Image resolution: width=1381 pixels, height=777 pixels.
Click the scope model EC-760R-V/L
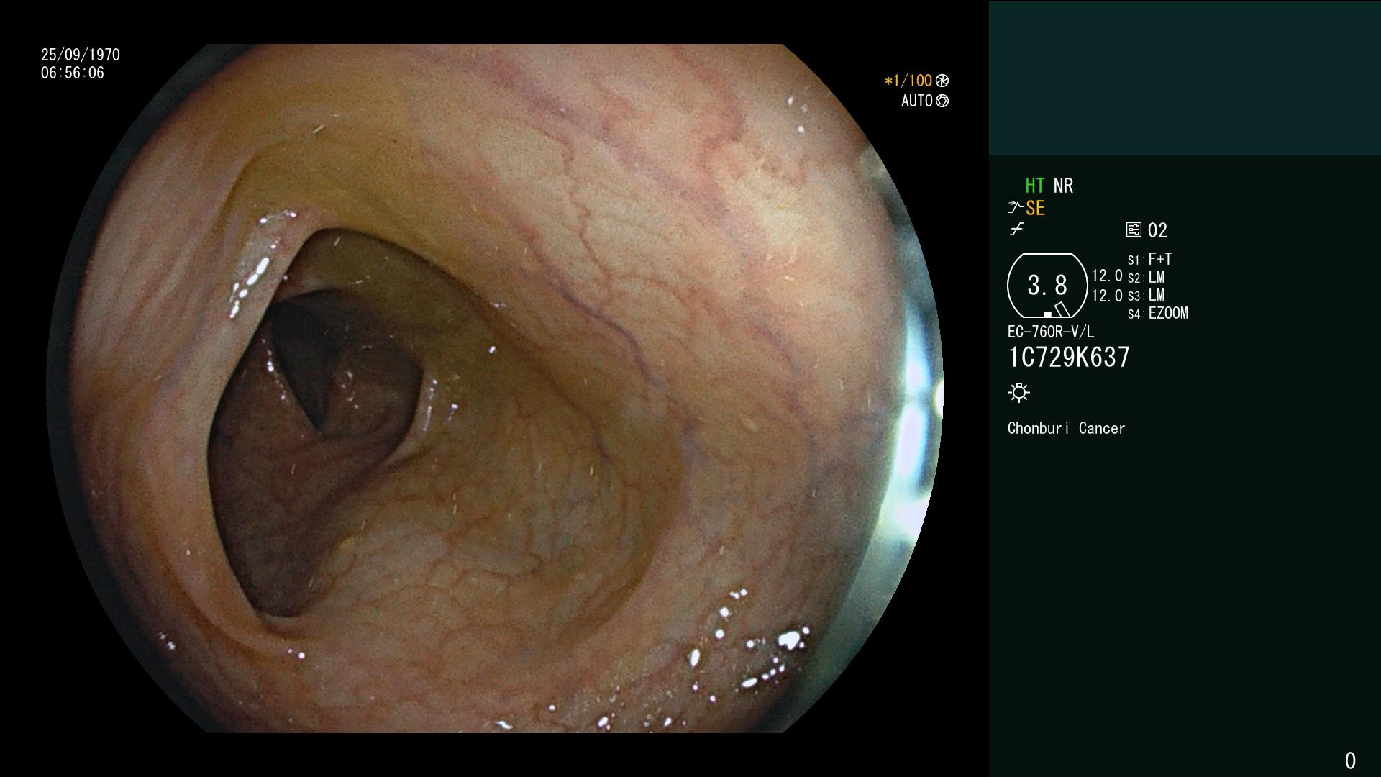pos(1051,332)
